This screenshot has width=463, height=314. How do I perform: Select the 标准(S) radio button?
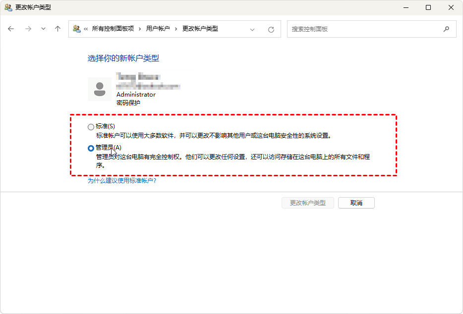pyautogui.click(x=91, y=127)
